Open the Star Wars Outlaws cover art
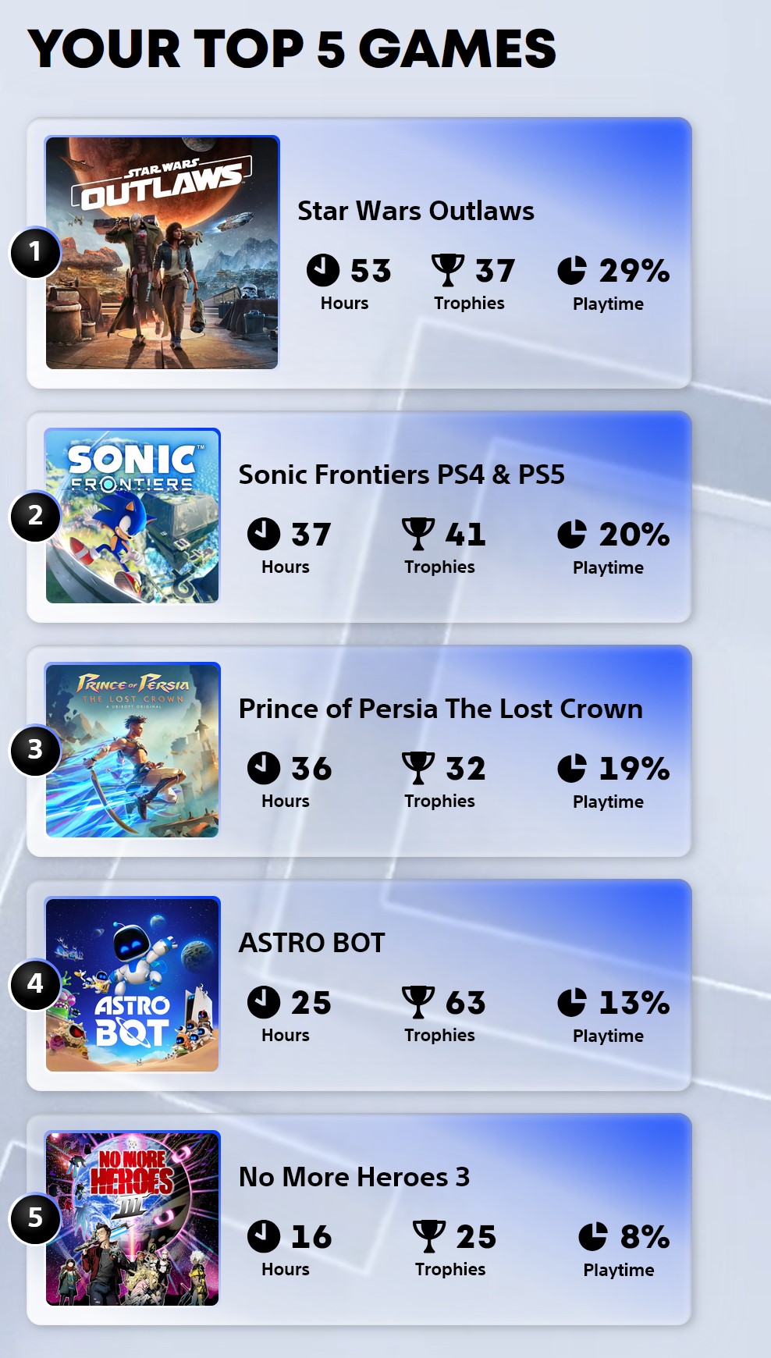Viewport: 771px width, 1358px height. [162, 252]
